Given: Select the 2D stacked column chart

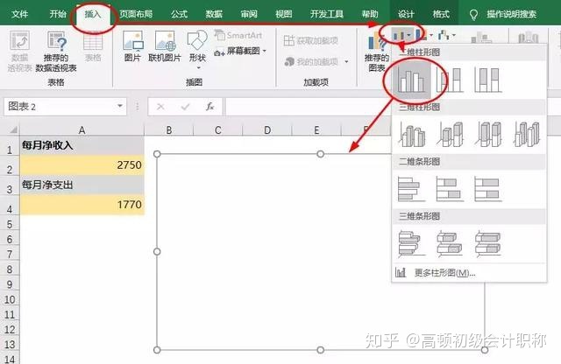Looking at the screenshot, I should tap(450, 80).
